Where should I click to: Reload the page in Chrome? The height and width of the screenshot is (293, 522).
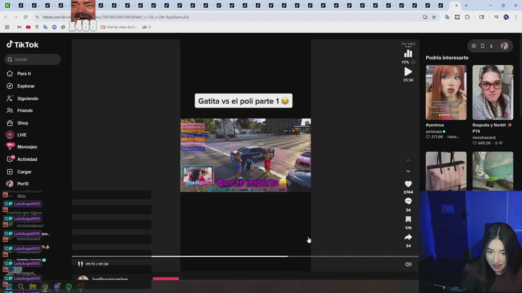pos(25,17)
